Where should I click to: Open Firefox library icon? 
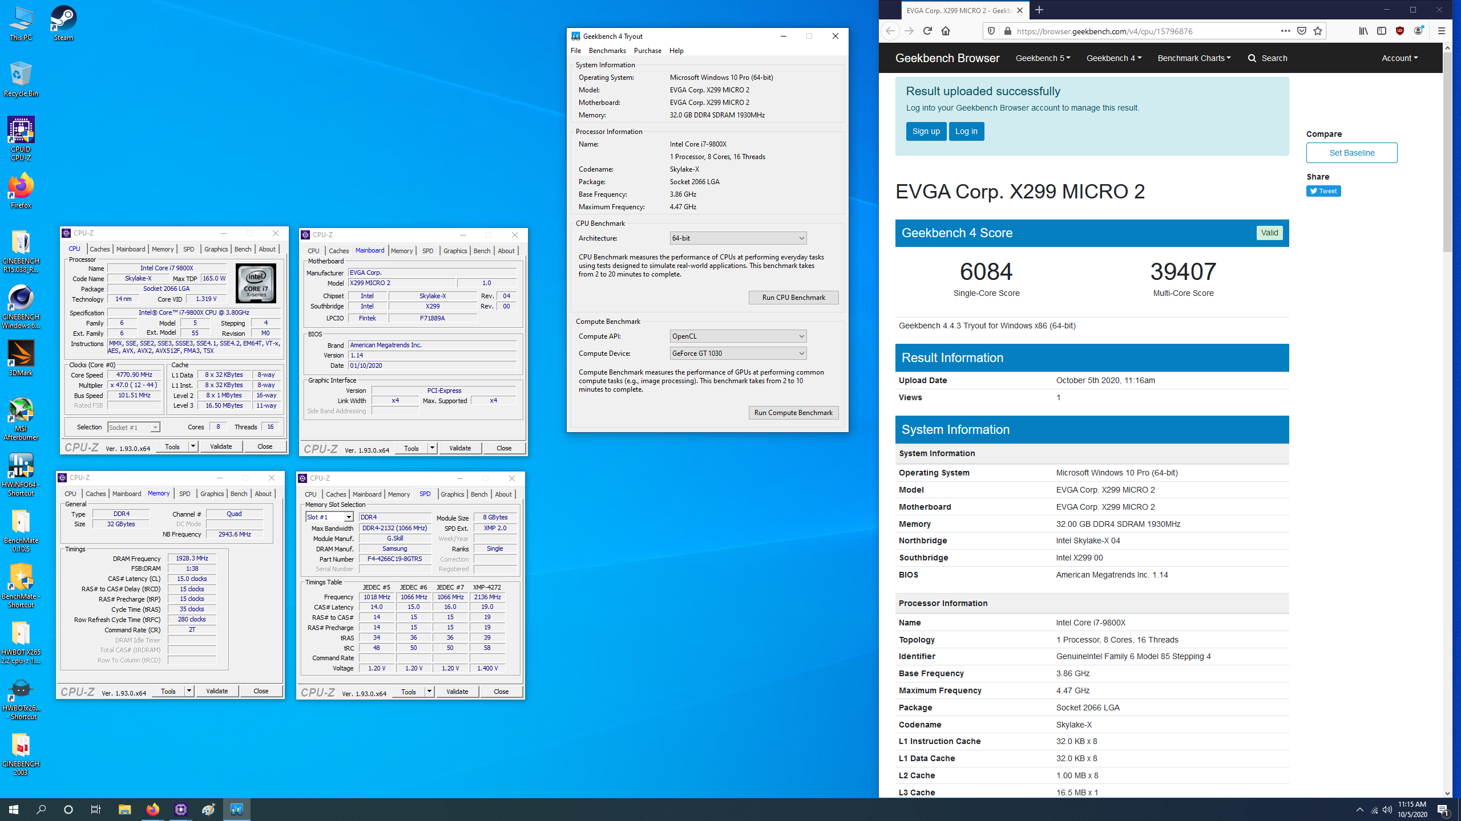(x=1363, y=31)
